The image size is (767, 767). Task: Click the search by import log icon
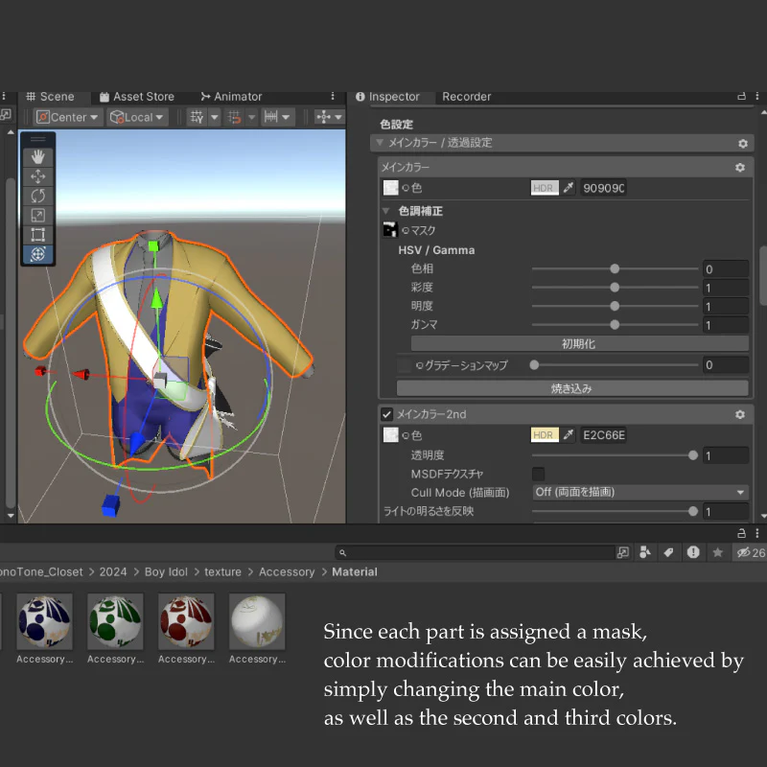click(x=693, y=552)
